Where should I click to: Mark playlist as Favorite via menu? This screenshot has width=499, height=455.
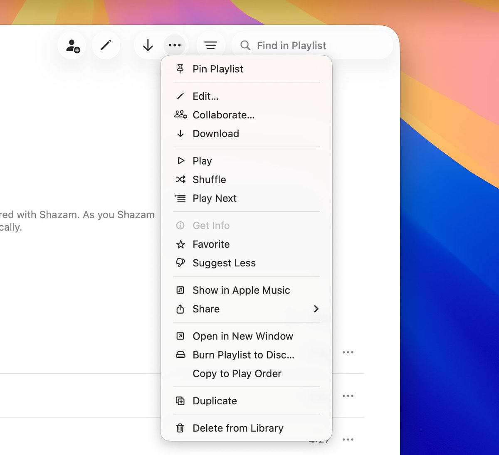point(246,244)
